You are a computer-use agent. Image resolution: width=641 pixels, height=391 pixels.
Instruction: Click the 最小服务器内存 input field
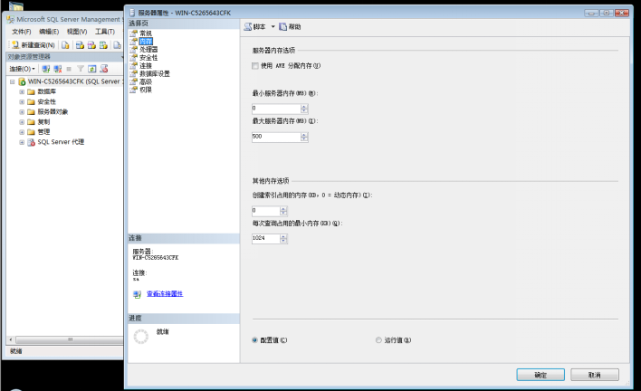tap(276, 109)
